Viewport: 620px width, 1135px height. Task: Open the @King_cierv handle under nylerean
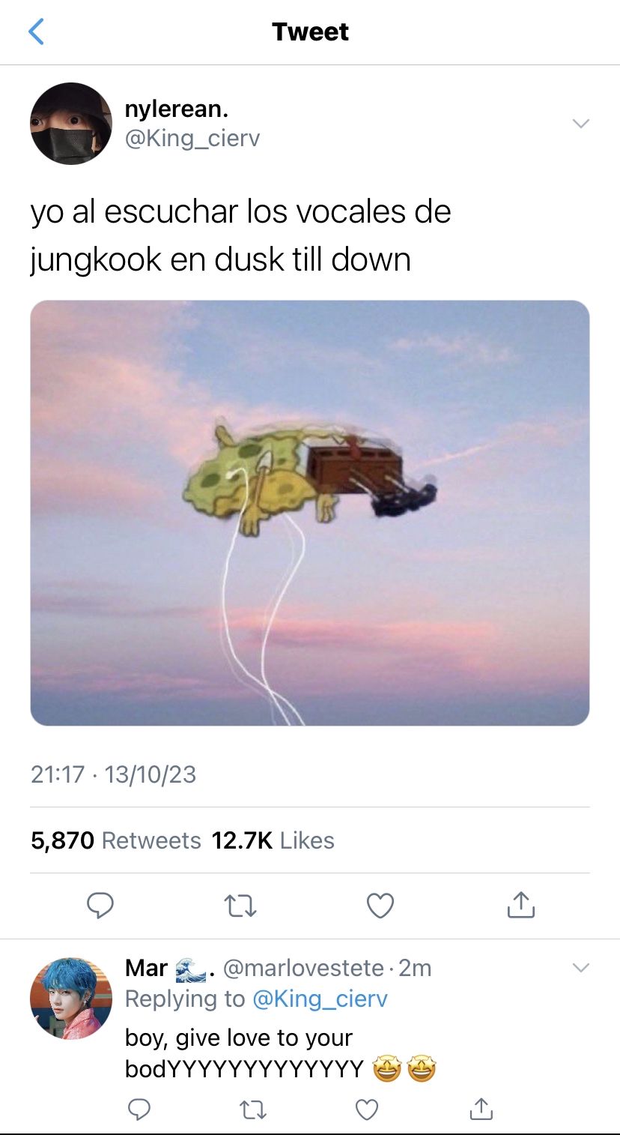pos(192,139)
